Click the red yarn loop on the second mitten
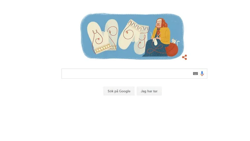Viewport: 250px width, 141px height. click(x=112, y=31)
